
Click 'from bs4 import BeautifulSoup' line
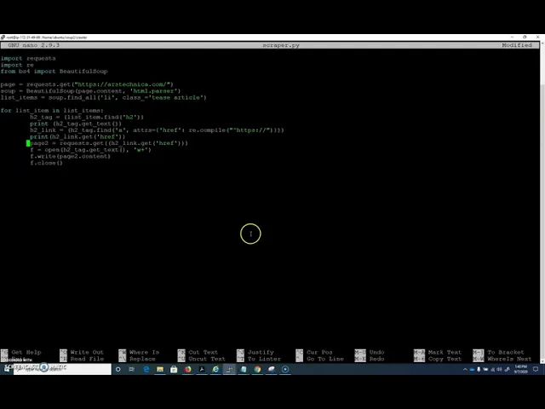(x=54, y=72)
